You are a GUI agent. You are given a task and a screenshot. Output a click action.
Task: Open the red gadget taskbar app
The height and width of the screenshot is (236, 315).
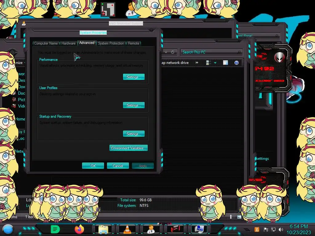pyautogui.click(x=175, y=229)
